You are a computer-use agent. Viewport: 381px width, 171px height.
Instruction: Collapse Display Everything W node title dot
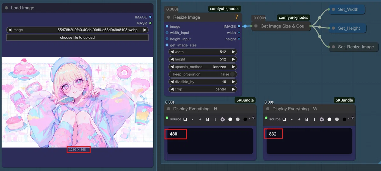(268, 109)
